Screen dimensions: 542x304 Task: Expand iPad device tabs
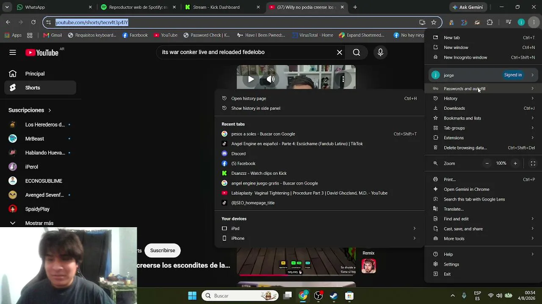(x=320, y=228)
